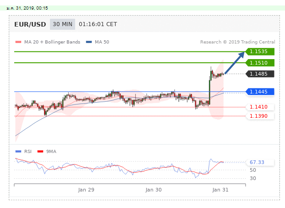Click the RSI legend label
This screenshot has height=208, width=285.
(x=28, y=152)
